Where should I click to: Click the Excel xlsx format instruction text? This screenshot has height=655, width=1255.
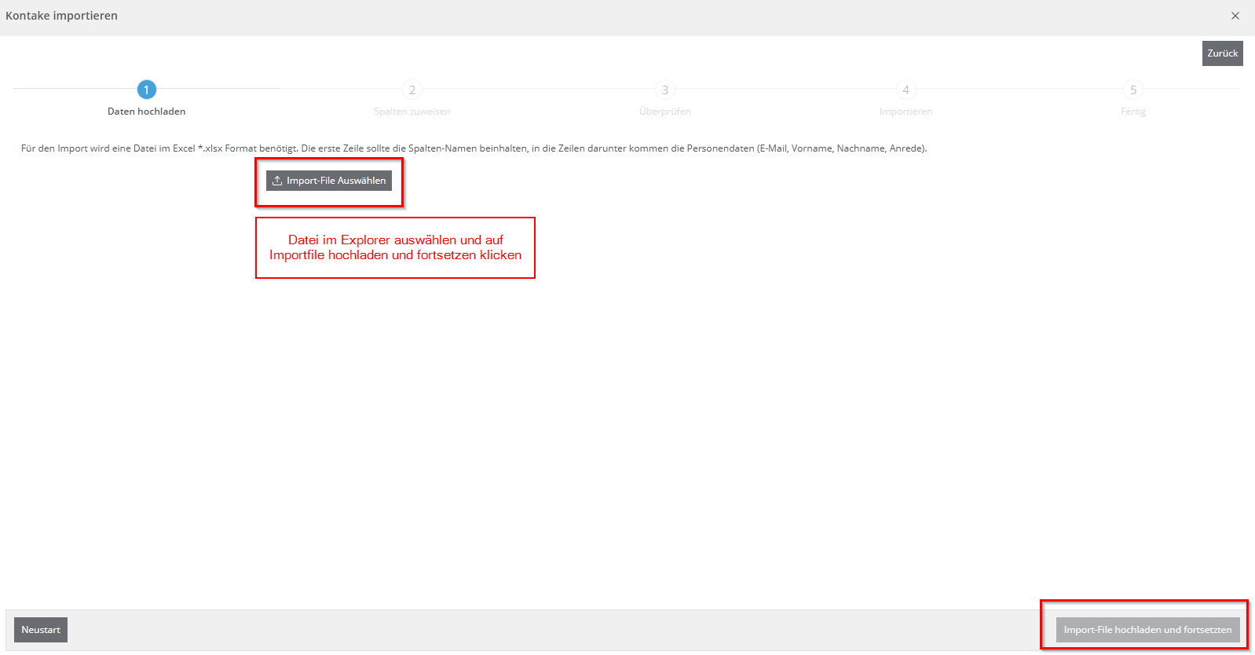click(x=474, y=148)
